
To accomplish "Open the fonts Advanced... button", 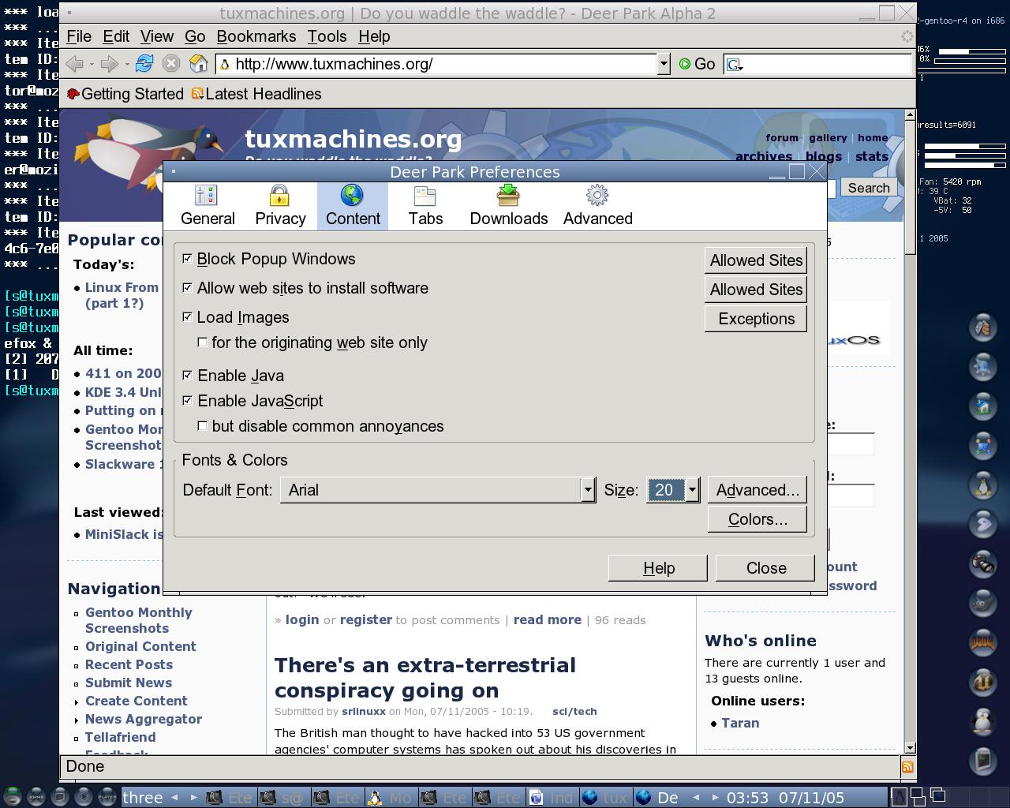I will 757,490.
